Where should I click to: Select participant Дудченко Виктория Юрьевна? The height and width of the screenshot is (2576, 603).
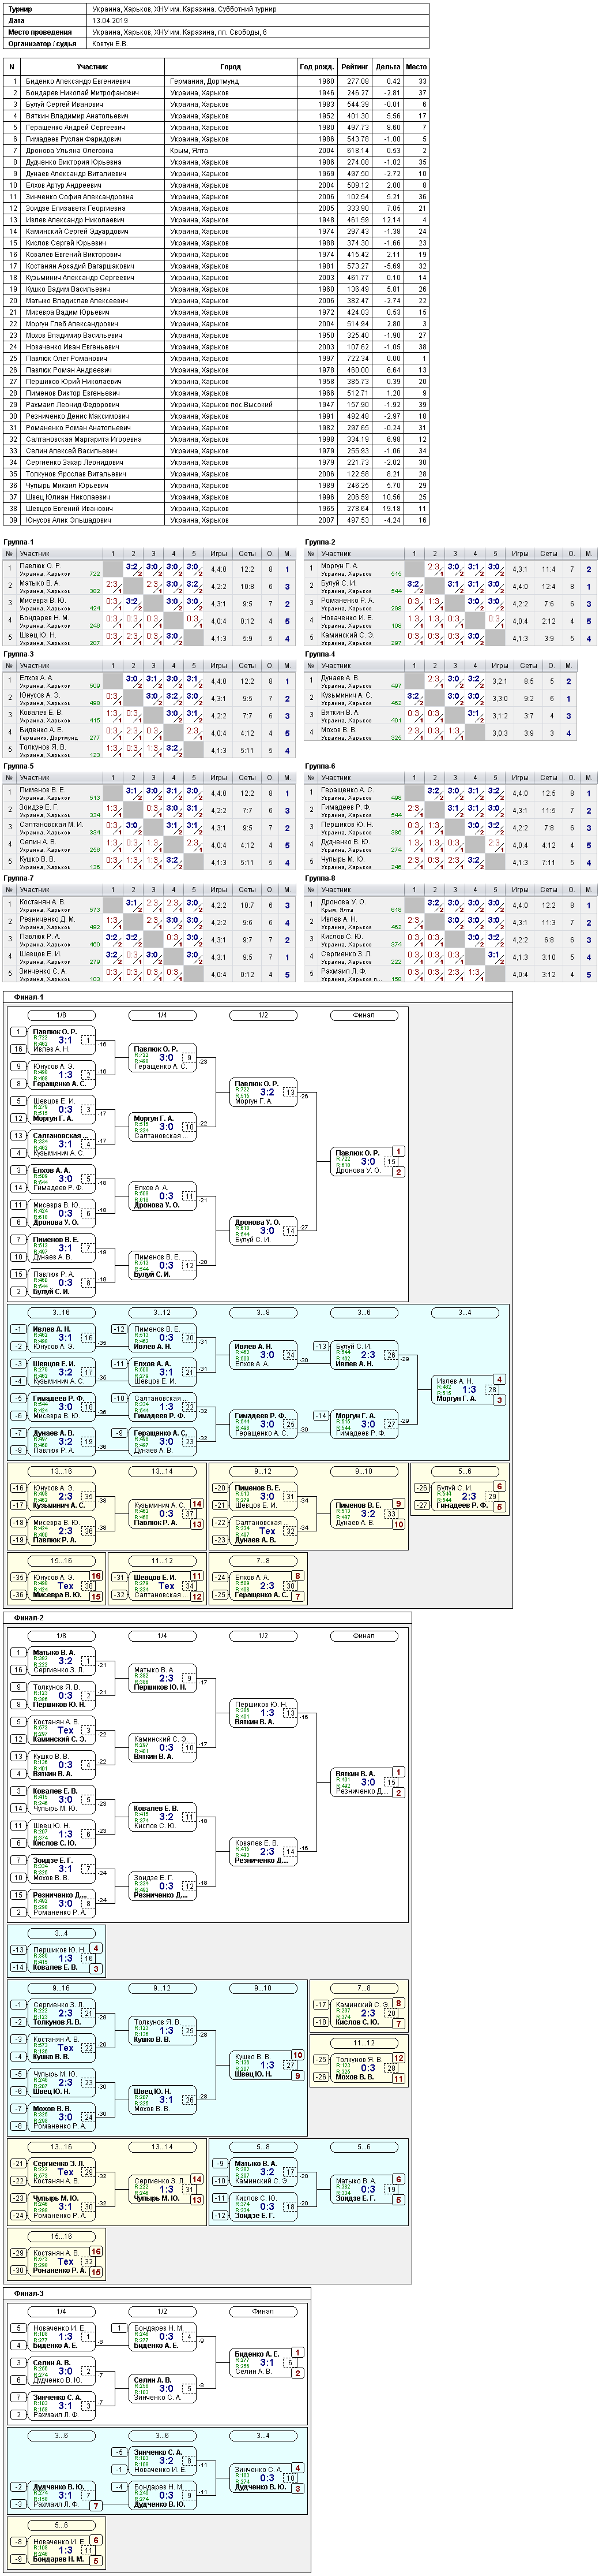pos(73,162)
